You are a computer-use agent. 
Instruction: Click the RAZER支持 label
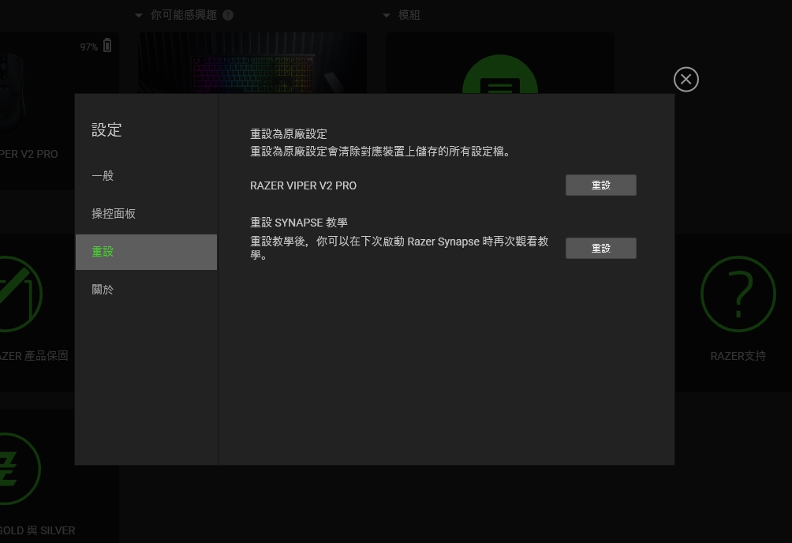point(738,356)
